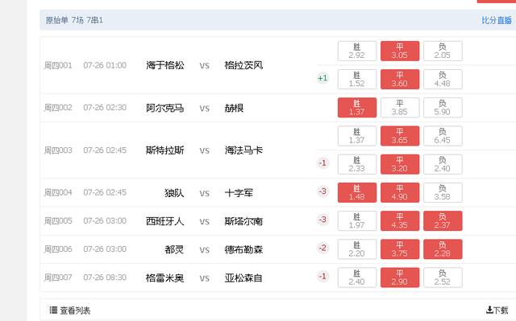
Task: Click team name 海法马卡
Action: [x=243, y=150]
